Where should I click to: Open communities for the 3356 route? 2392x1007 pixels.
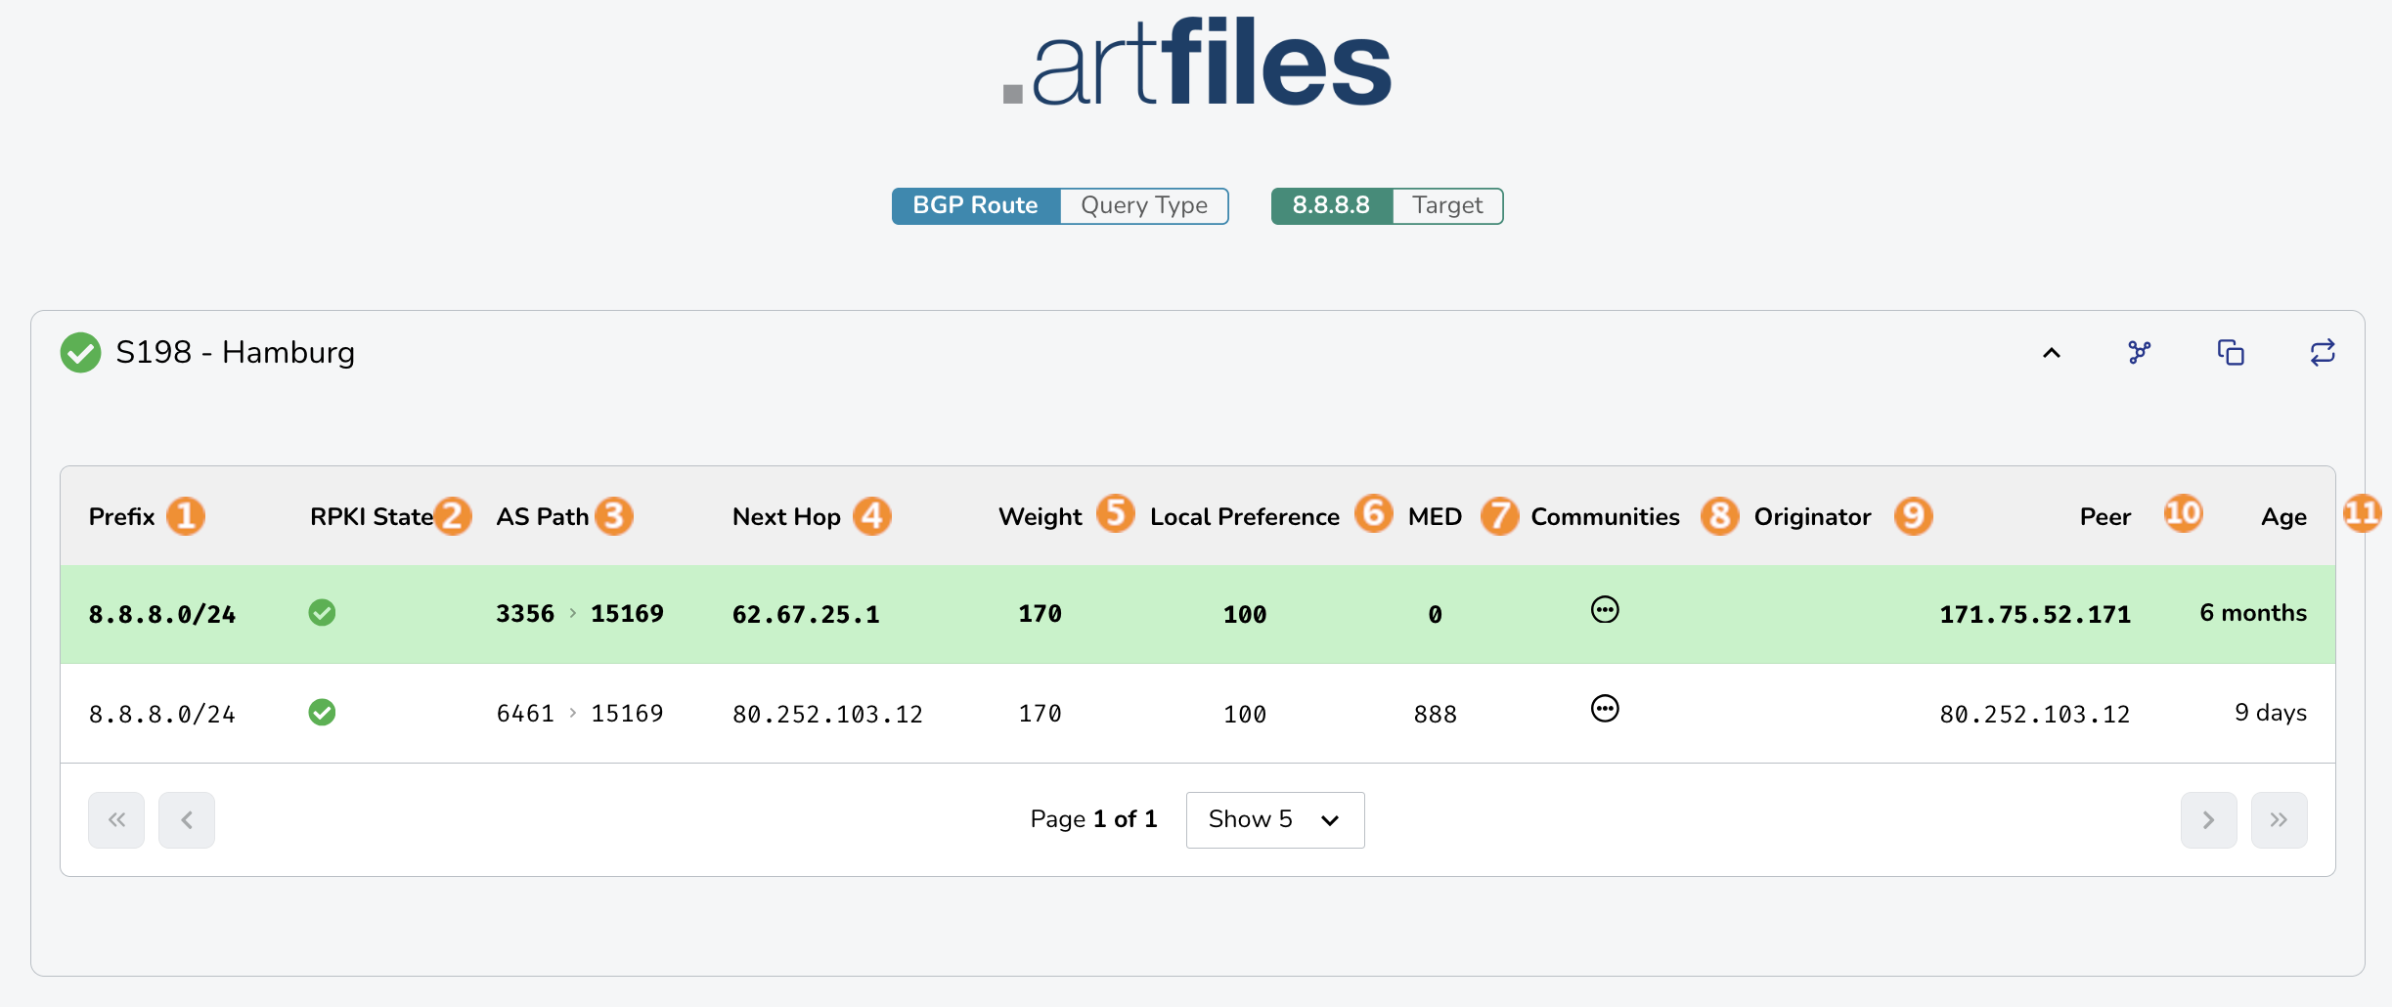[1605, 611]
